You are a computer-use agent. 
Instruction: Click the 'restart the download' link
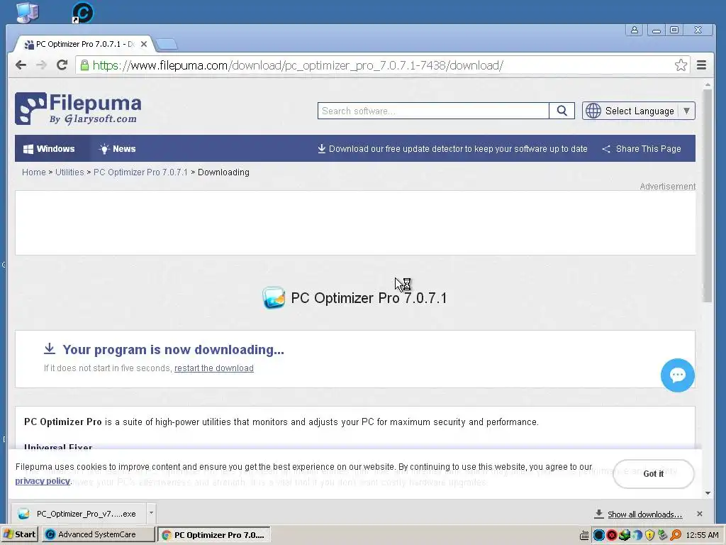coord(214,368)
